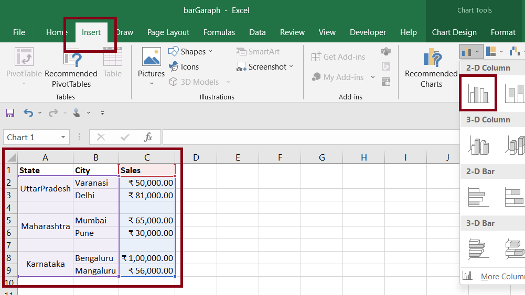The image size is (525, 295).
Task: Click the PivotTable icon
Action: coord(24,57)
